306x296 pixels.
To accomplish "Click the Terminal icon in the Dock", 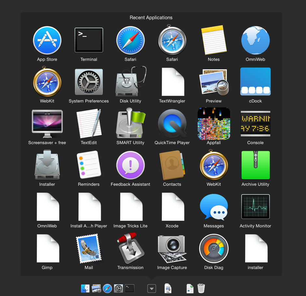I will click(130, 289).
